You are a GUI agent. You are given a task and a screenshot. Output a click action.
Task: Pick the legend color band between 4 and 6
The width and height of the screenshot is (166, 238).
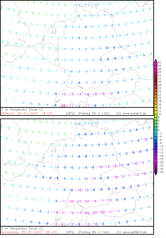(x=156, y=122)
